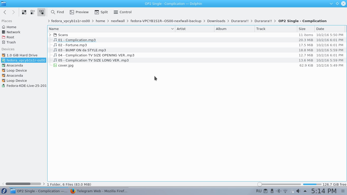Click the audio icon of 01 - Complication.mp3

click(x=55, y=40)
